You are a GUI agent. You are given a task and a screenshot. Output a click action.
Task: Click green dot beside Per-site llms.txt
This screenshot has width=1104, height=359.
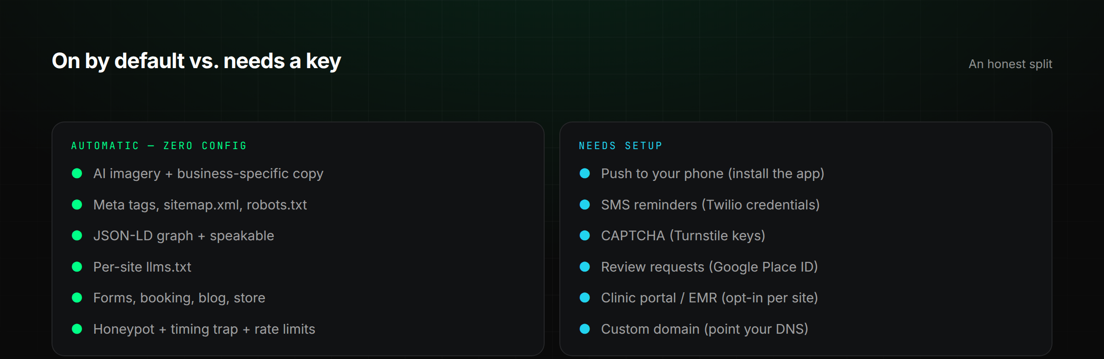pos(77,267)
